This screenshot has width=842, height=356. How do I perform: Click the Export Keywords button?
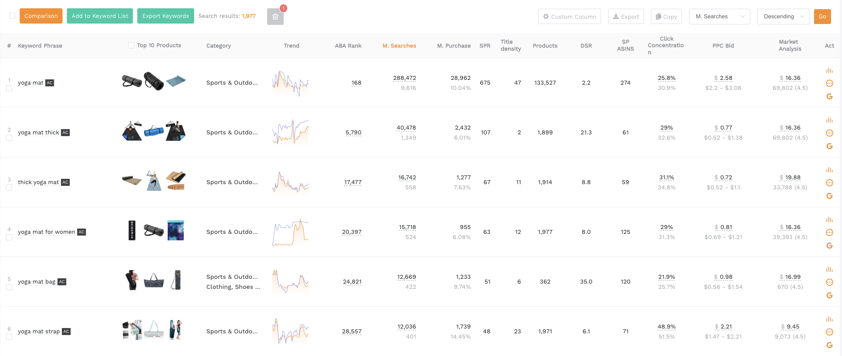coord(165,16)
